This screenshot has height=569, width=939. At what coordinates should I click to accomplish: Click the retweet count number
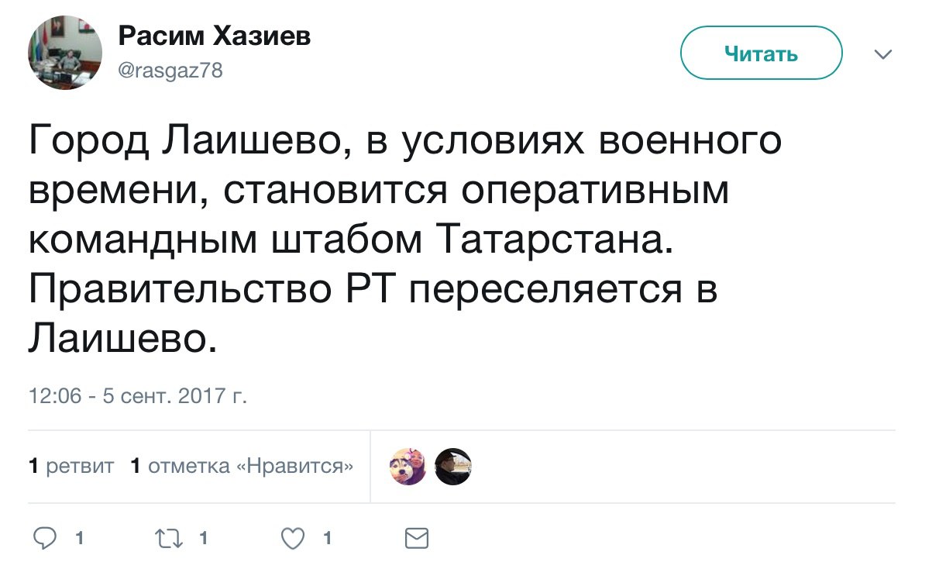(x=204, y=538)
